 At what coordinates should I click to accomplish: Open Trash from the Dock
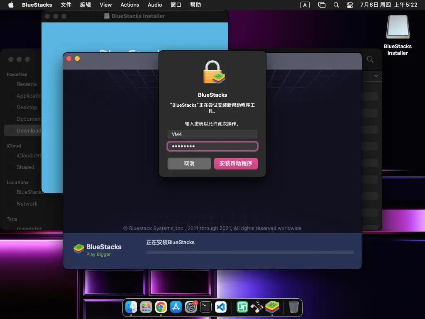pyautogui.click(x=293, y=307)
